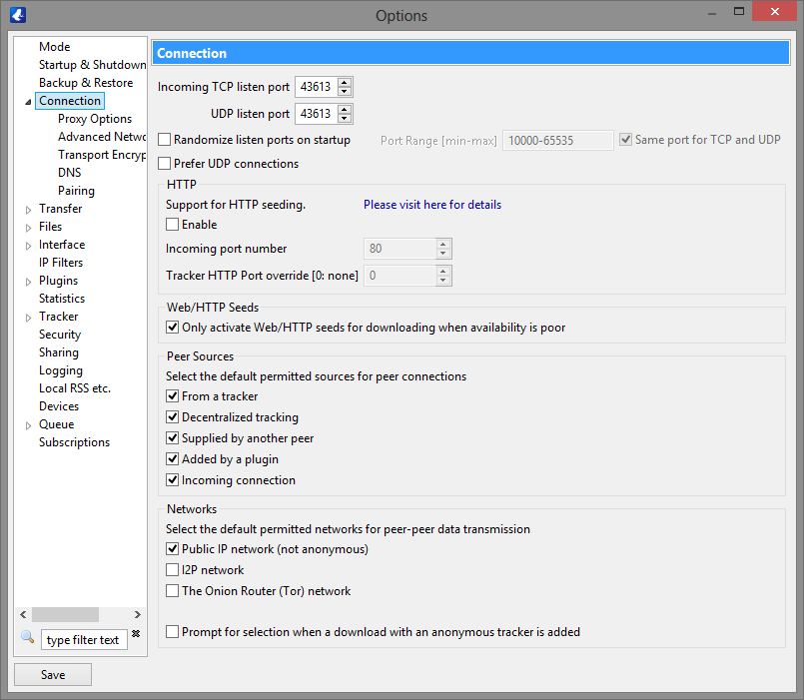Expand the Transfer tree node
This screenshot has height=700, width=804.
click(x=29, y=210)
